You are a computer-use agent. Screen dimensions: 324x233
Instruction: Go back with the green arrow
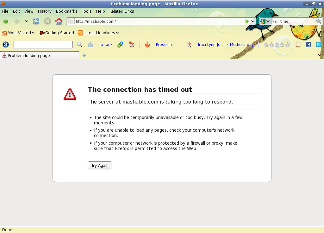point(6,21)
